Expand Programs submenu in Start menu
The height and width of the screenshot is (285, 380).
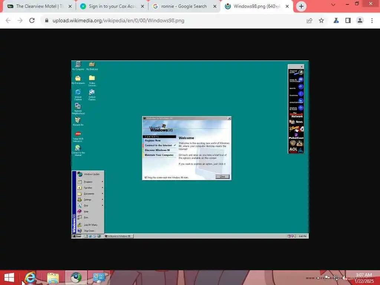pyautogui.click(x=90, y=182)
